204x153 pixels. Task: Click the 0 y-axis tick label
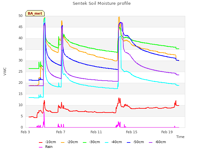click(22, 127)
